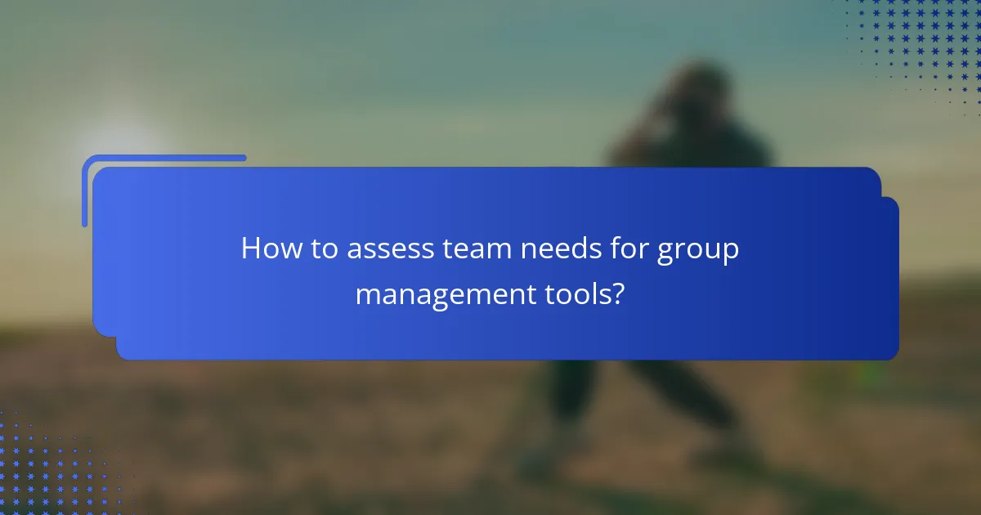
Task: Click the rounded top-left accent outline
Action: point(163,155)
